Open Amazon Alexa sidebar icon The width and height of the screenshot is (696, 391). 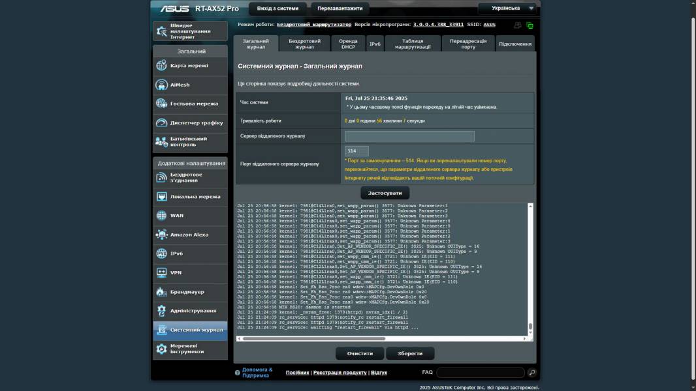[x=161, y=235]
